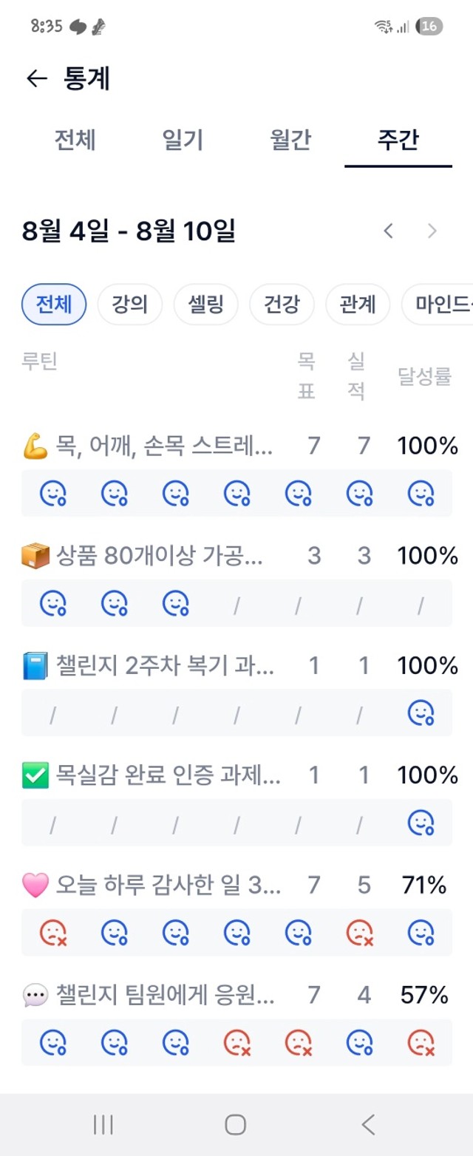
Task: Tap the Android home button
Action: pos(236,1125)
